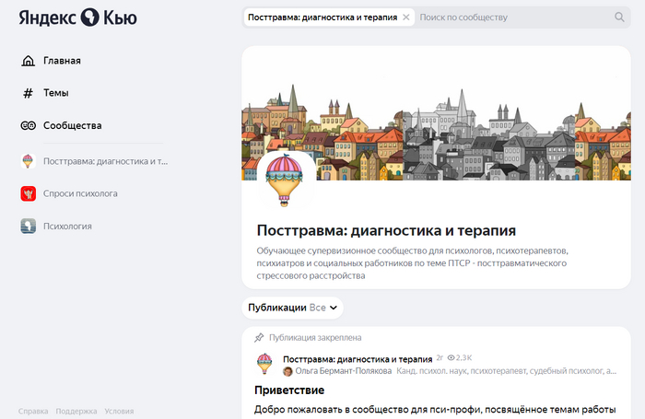
Task: Click Условия footer link
Action: point(119,412)
